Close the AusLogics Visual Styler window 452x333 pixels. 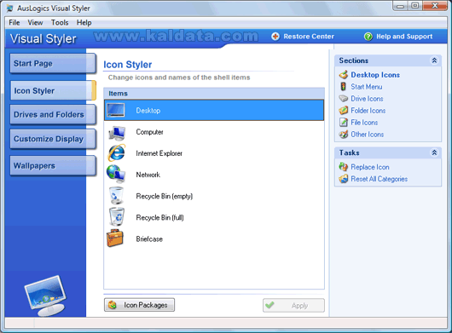tap(435, 6)
